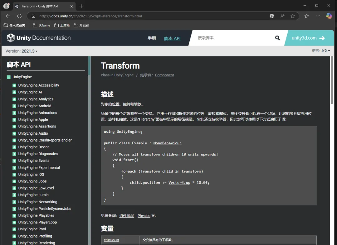The height and width of the screenshot is (245, 337).
Task: Open the 开发者 bookmarks folder
Action: click(x=81, y=25)
